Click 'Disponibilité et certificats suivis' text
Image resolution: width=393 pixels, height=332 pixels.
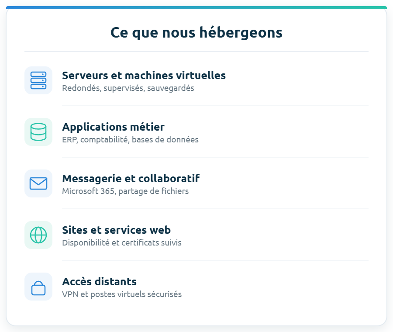pos(122,243)
